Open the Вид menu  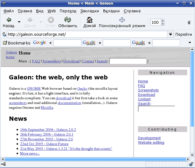click(40, 11)
